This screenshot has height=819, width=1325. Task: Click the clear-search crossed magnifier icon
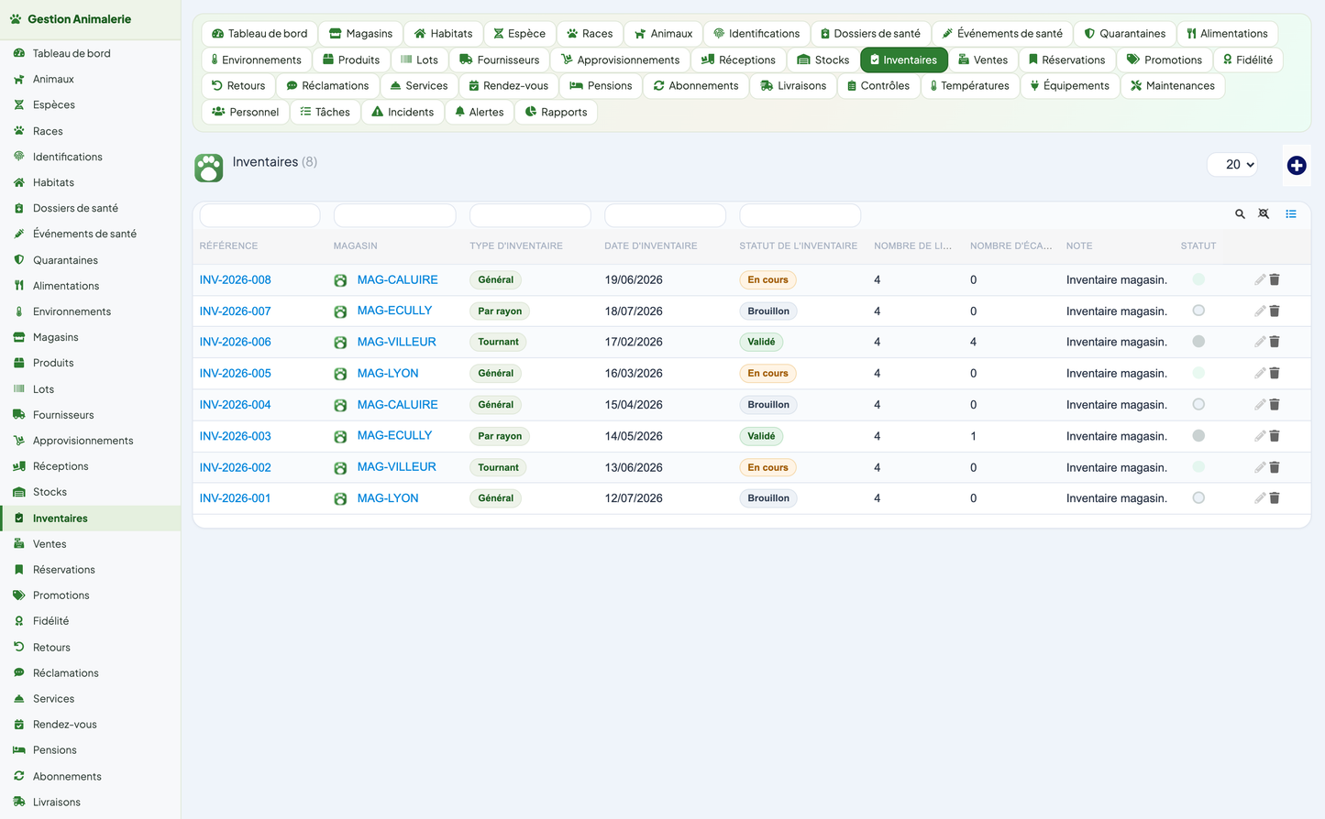coord(1264,213)
